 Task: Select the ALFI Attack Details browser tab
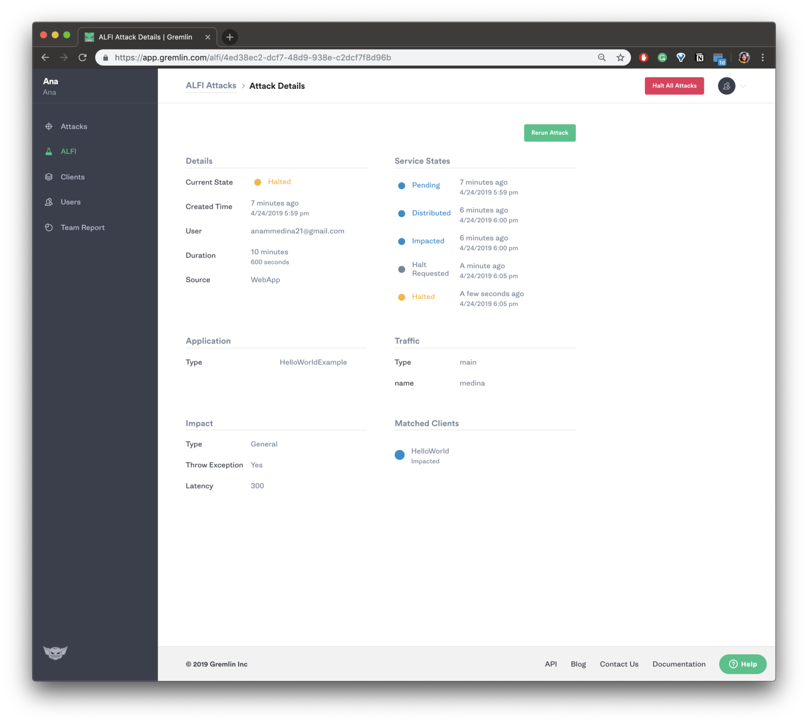tap(147, 37)
